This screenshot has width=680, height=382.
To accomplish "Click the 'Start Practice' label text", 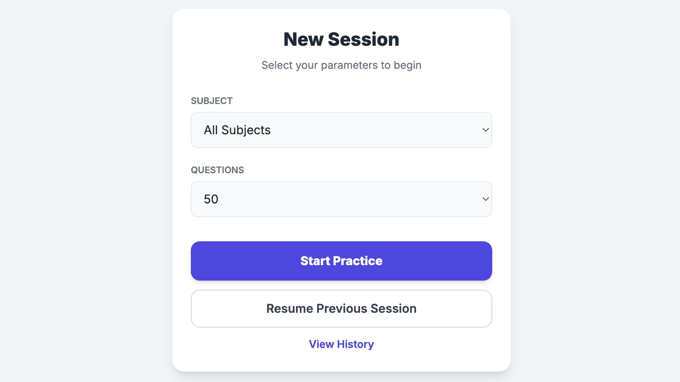I will [x=341, y=261].
